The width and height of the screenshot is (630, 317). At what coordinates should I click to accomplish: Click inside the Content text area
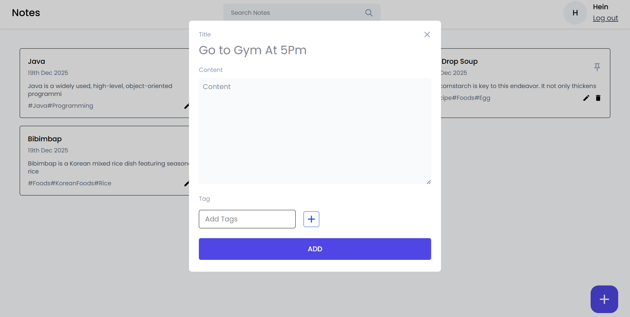[x=314, y=131]
